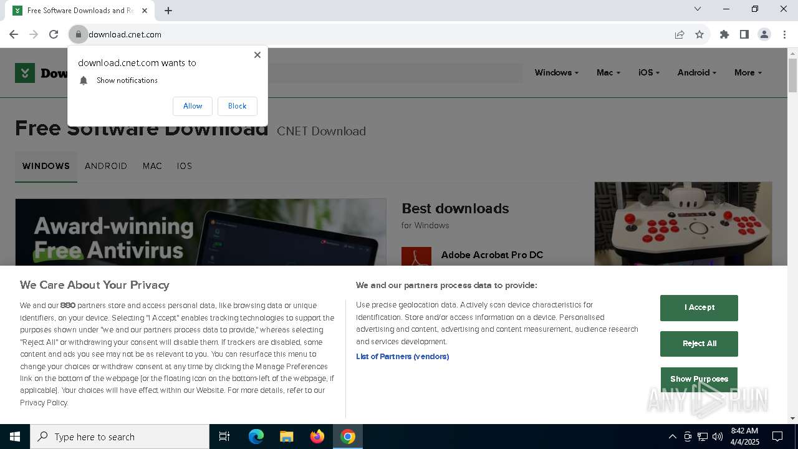View site information lock icon
The height and width of the screenshot is (449, 798).
click(x=79, y=34)
